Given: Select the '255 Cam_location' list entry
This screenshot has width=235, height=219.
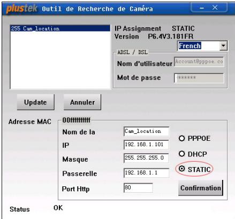Looking at the screenshot, I should coord(60,28).
